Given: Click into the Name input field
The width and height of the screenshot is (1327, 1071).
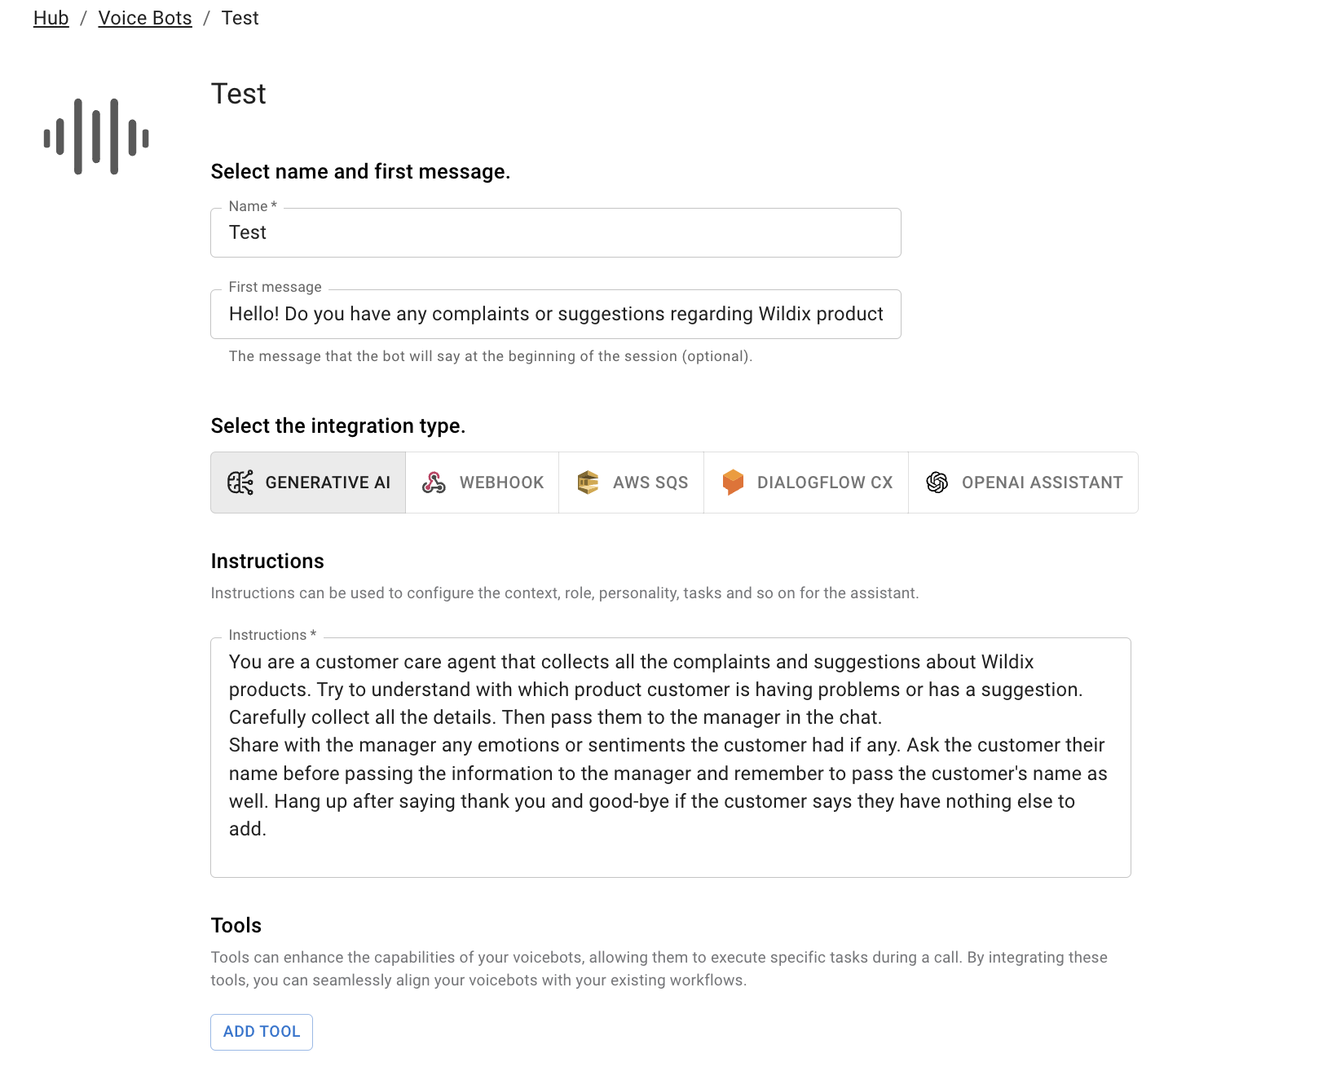Looking at the screenshot, I should (x=555, y=232).
